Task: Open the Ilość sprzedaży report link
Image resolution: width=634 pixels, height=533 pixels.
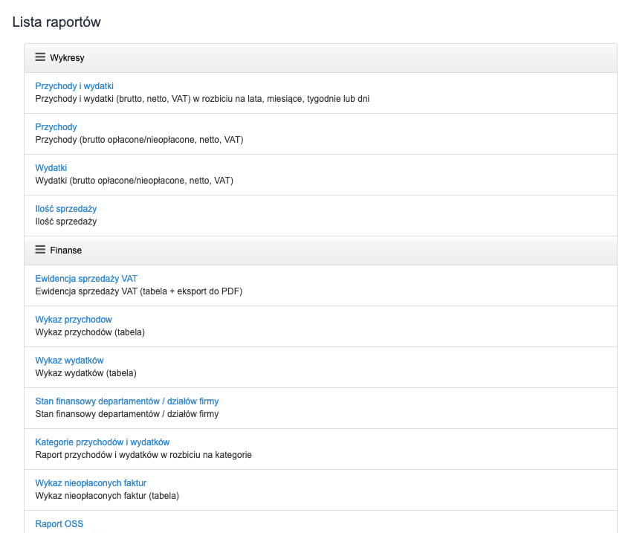Action: point(66,209)
